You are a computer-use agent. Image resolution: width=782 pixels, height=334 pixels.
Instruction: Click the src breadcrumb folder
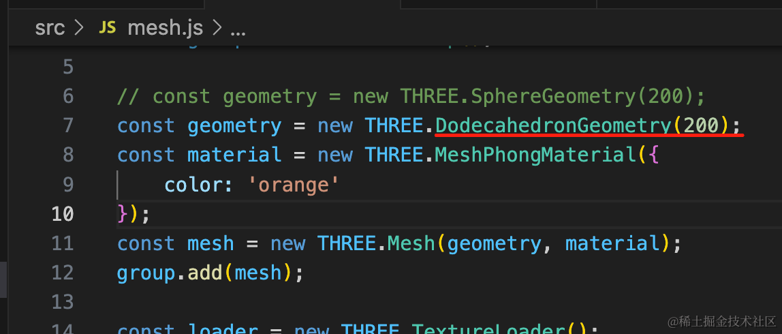50,28
